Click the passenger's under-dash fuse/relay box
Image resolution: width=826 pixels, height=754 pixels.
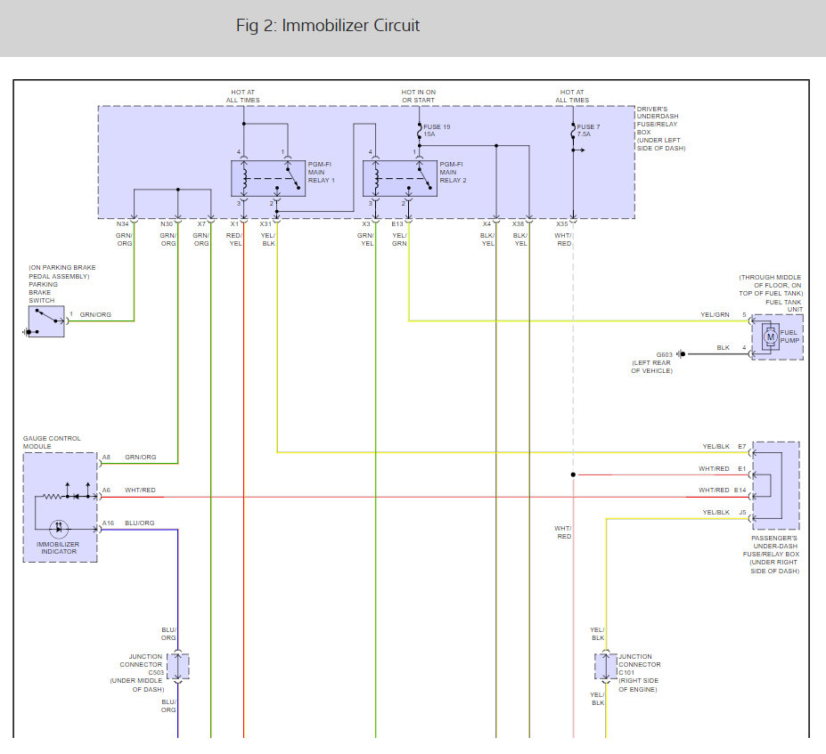click(x=776, y=486)
